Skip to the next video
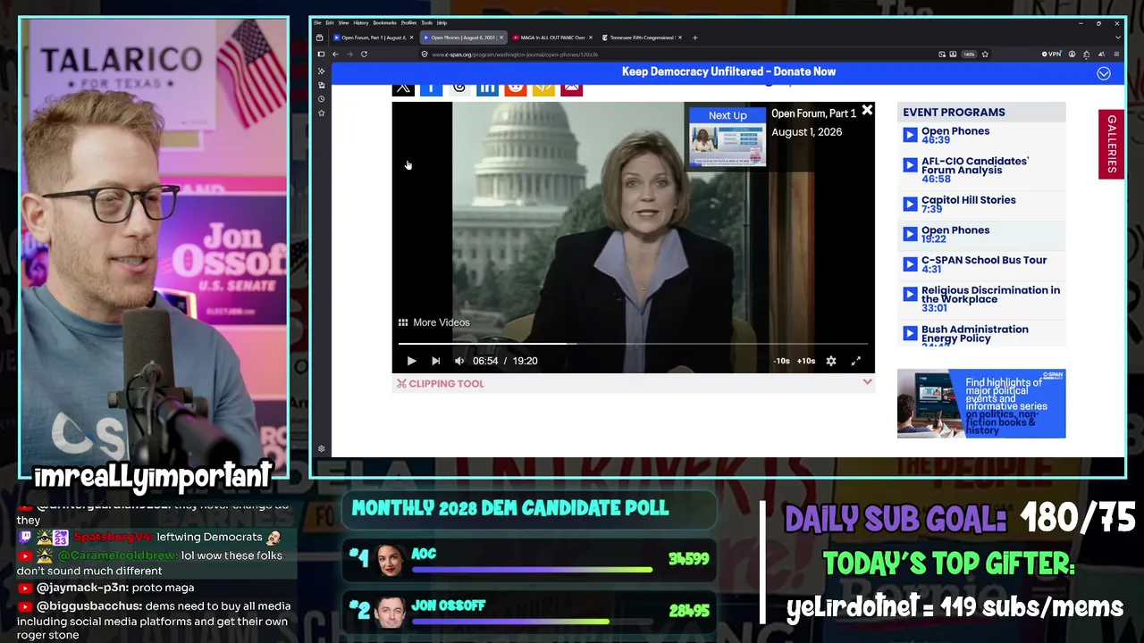1144x643 pixels. point(435,361)
